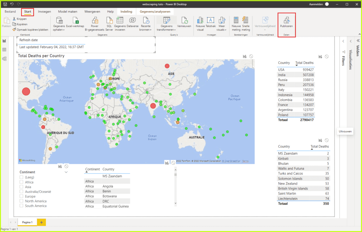
Task: Expand the Visualisaties pane
Action: (x=351, y=41)
